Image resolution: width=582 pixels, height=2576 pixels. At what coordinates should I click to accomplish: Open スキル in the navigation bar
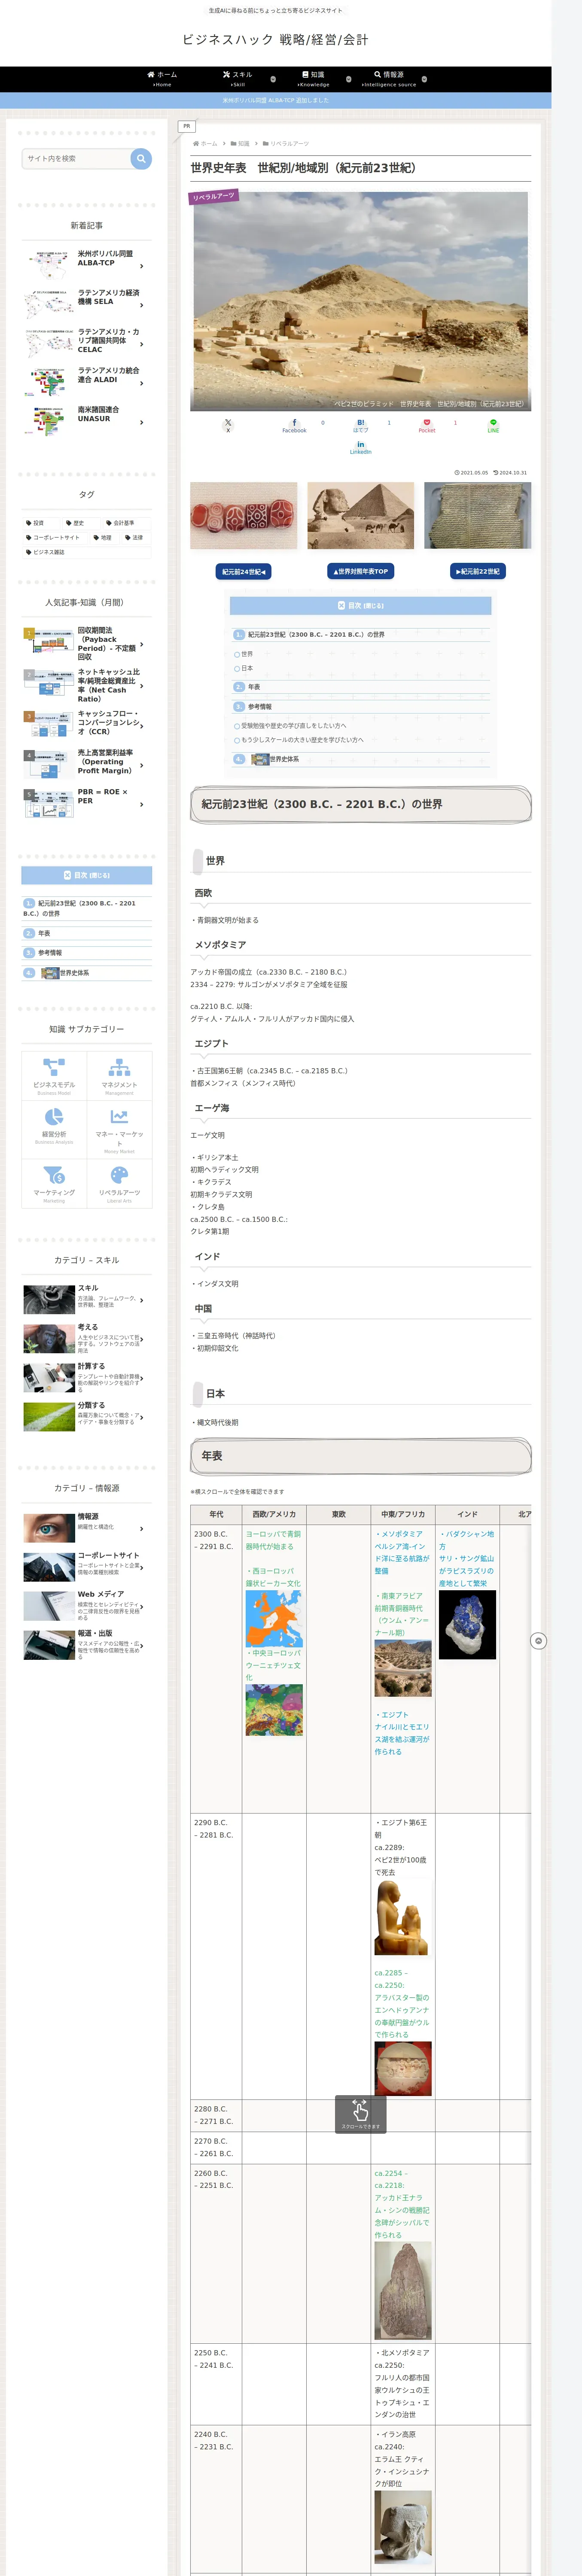point(238,79)
